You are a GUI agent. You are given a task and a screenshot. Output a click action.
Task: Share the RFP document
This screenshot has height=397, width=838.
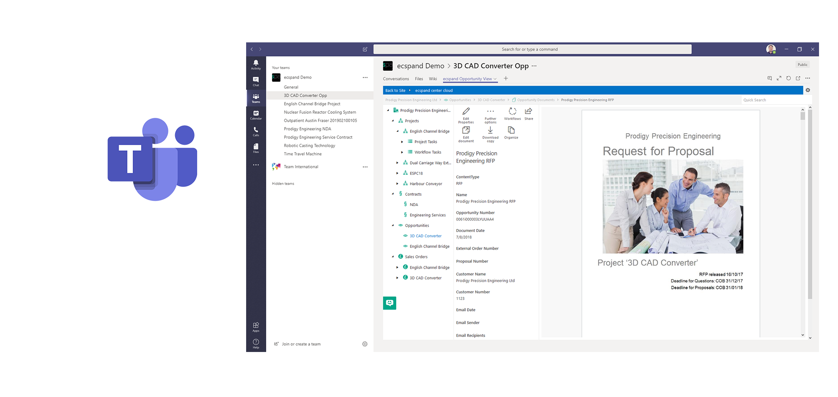coord(528,114)
